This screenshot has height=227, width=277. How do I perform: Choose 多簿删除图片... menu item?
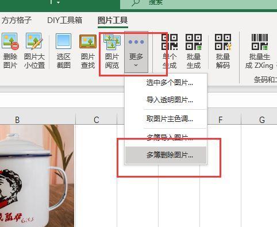(166, 155)
